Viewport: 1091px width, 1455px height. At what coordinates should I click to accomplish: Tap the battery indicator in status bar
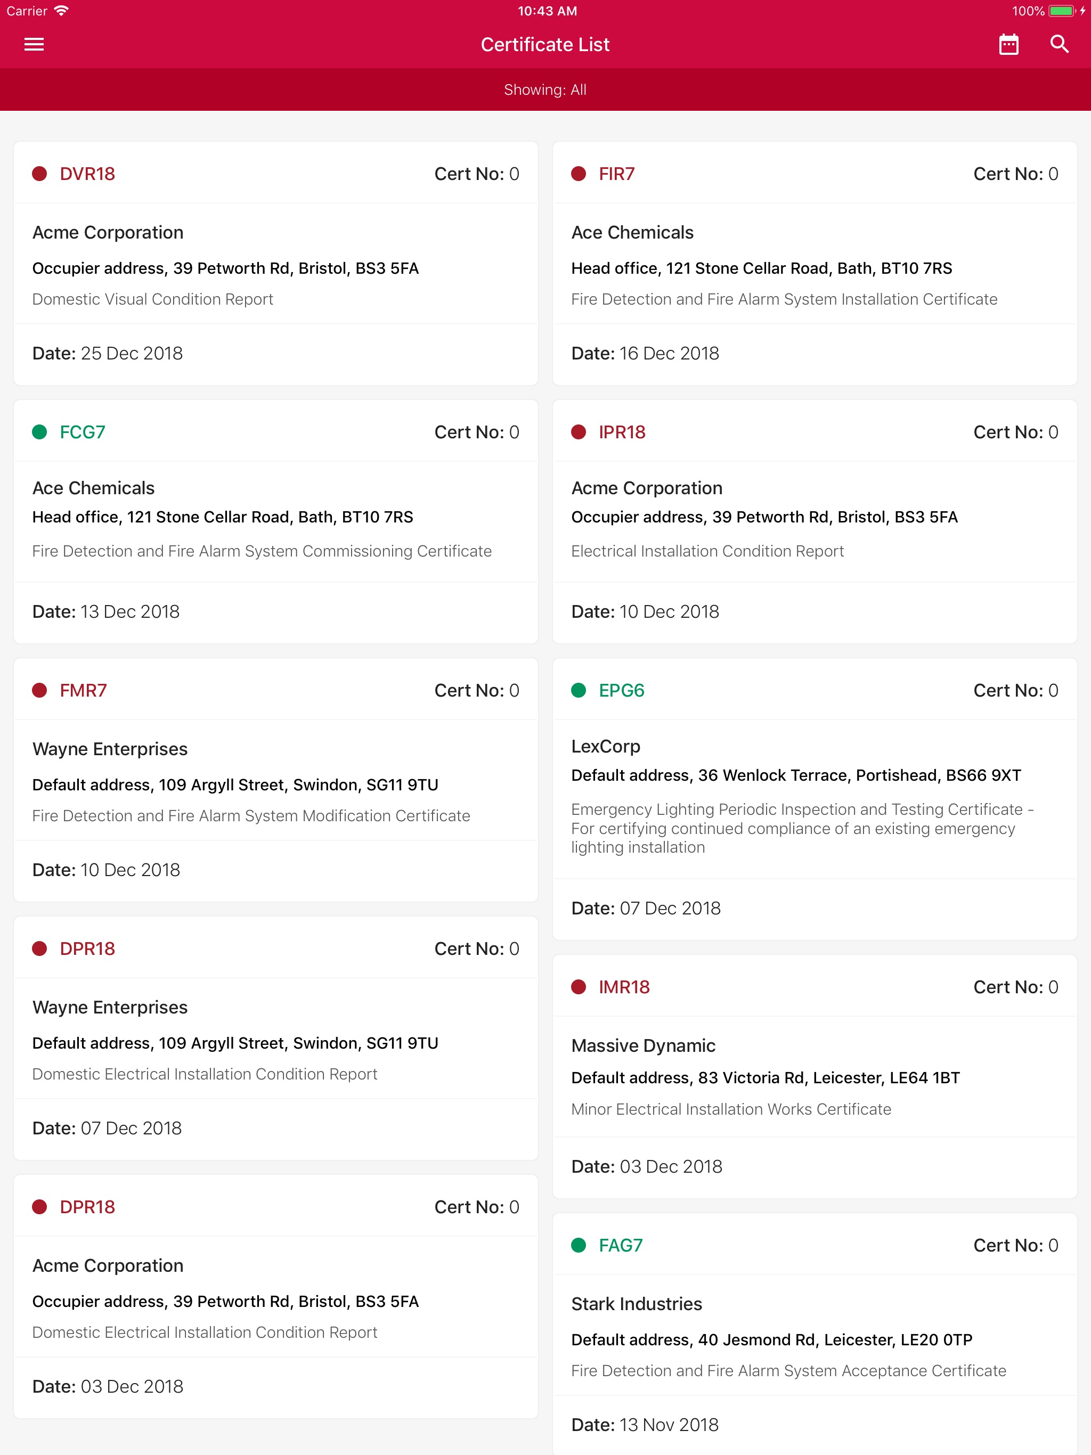point(1061,11)
